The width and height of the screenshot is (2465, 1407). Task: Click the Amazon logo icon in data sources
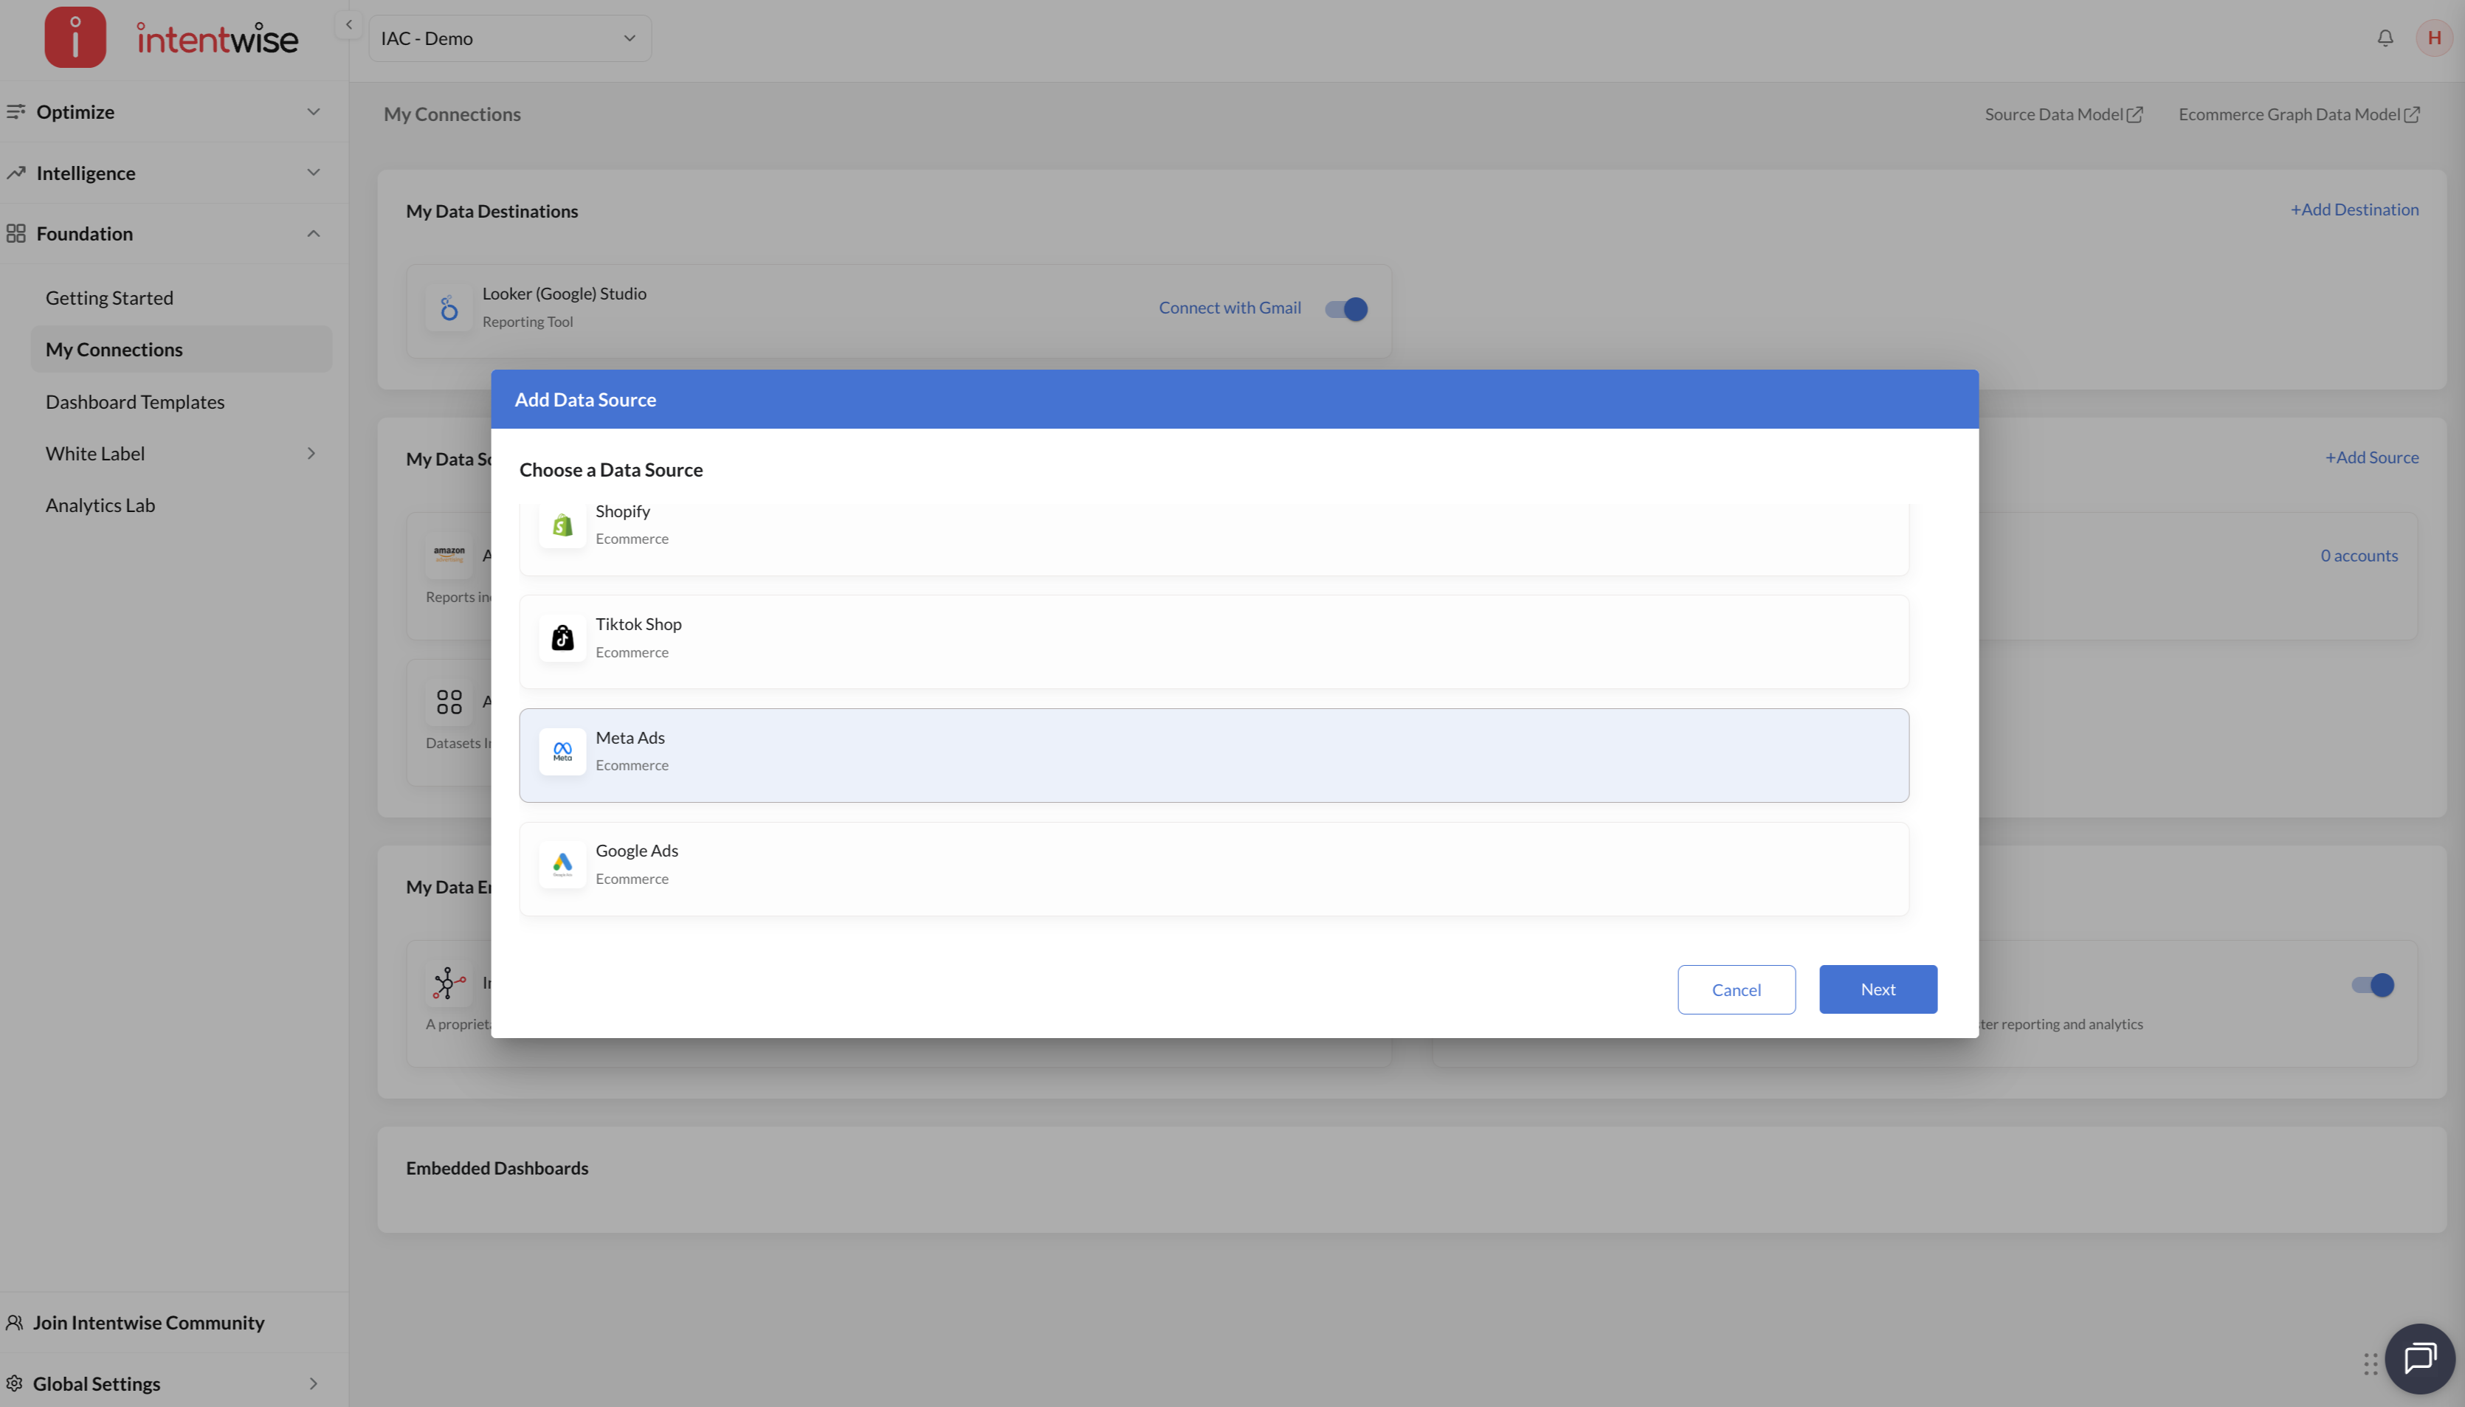[x=449, y=555]
